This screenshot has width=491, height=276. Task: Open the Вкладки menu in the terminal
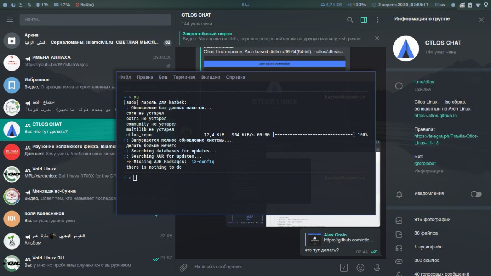[211, 77]
